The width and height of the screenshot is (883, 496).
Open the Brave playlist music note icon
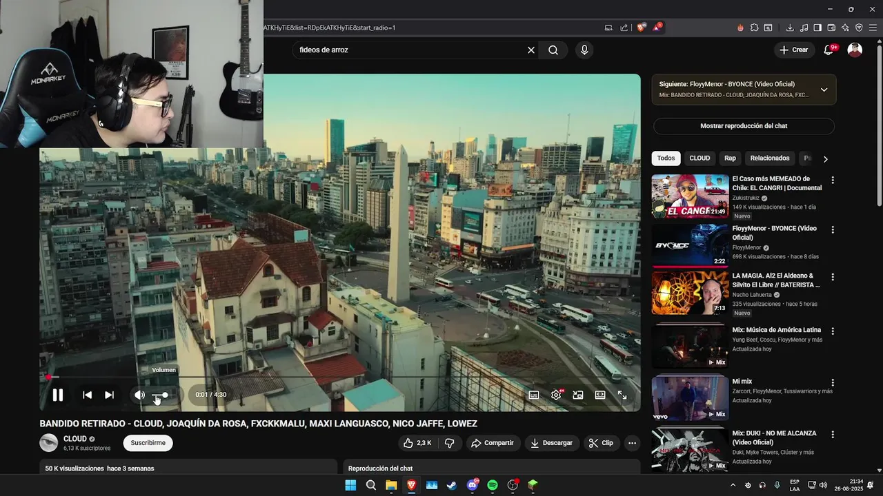pyautogui.click(x=804, y=28)
